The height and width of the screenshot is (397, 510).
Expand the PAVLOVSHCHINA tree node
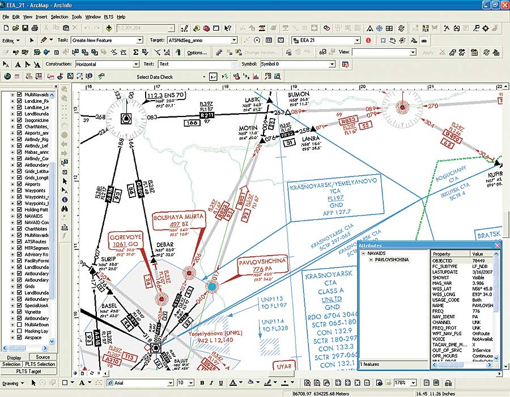click(x=370, y=260)
